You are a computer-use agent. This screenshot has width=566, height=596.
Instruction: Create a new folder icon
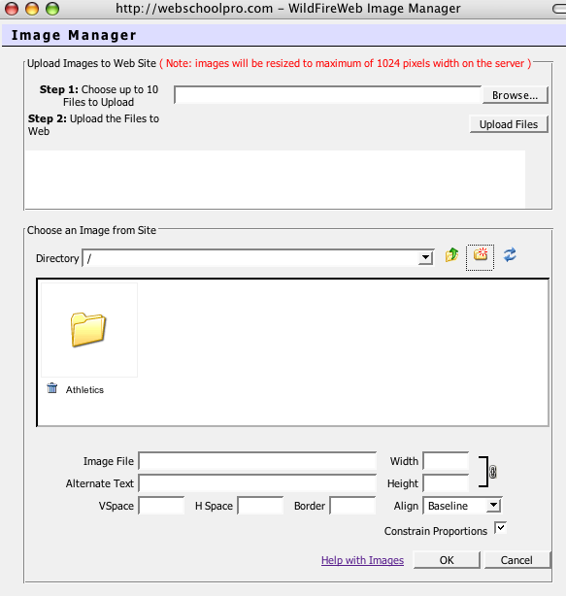481,254
